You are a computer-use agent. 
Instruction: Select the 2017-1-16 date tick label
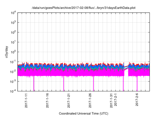[47, 101]
